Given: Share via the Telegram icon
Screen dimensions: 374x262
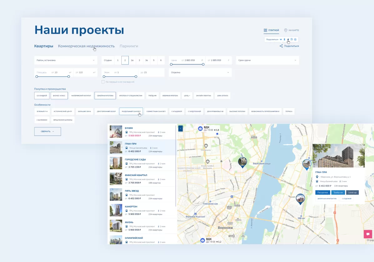Looking at the screenshot, I should (x=288, y=39).
